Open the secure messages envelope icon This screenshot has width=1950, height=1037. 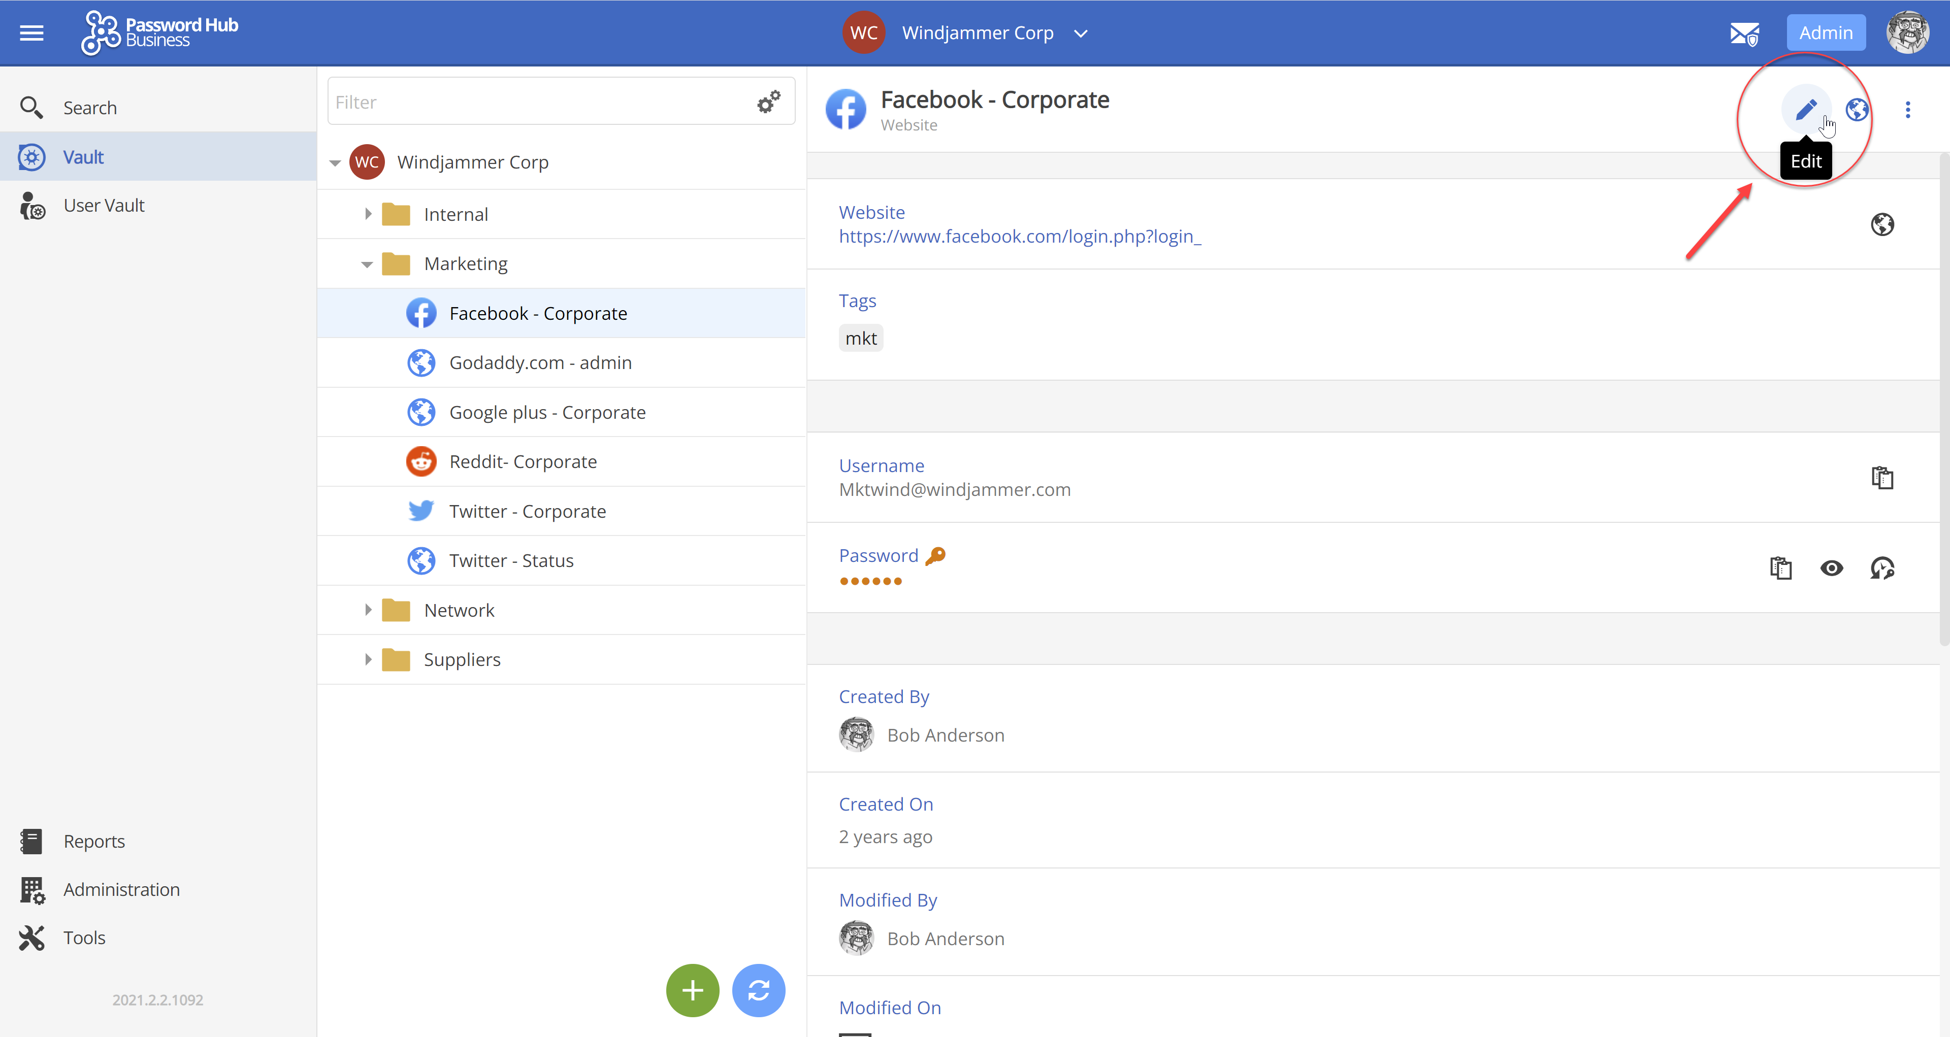[1744, 34]
